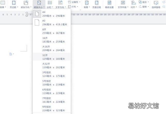Select 大32开 139毫米 x 202毫米 paper size
The width and height of the screenshot is (166, 114).
coord(52,66)
